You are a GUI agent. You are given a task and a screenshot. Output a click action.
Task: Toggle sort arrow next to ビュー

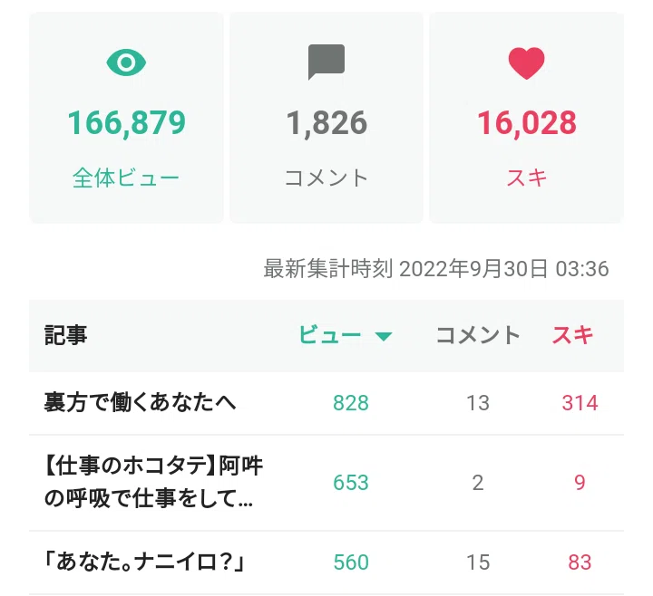coord(383,336)
